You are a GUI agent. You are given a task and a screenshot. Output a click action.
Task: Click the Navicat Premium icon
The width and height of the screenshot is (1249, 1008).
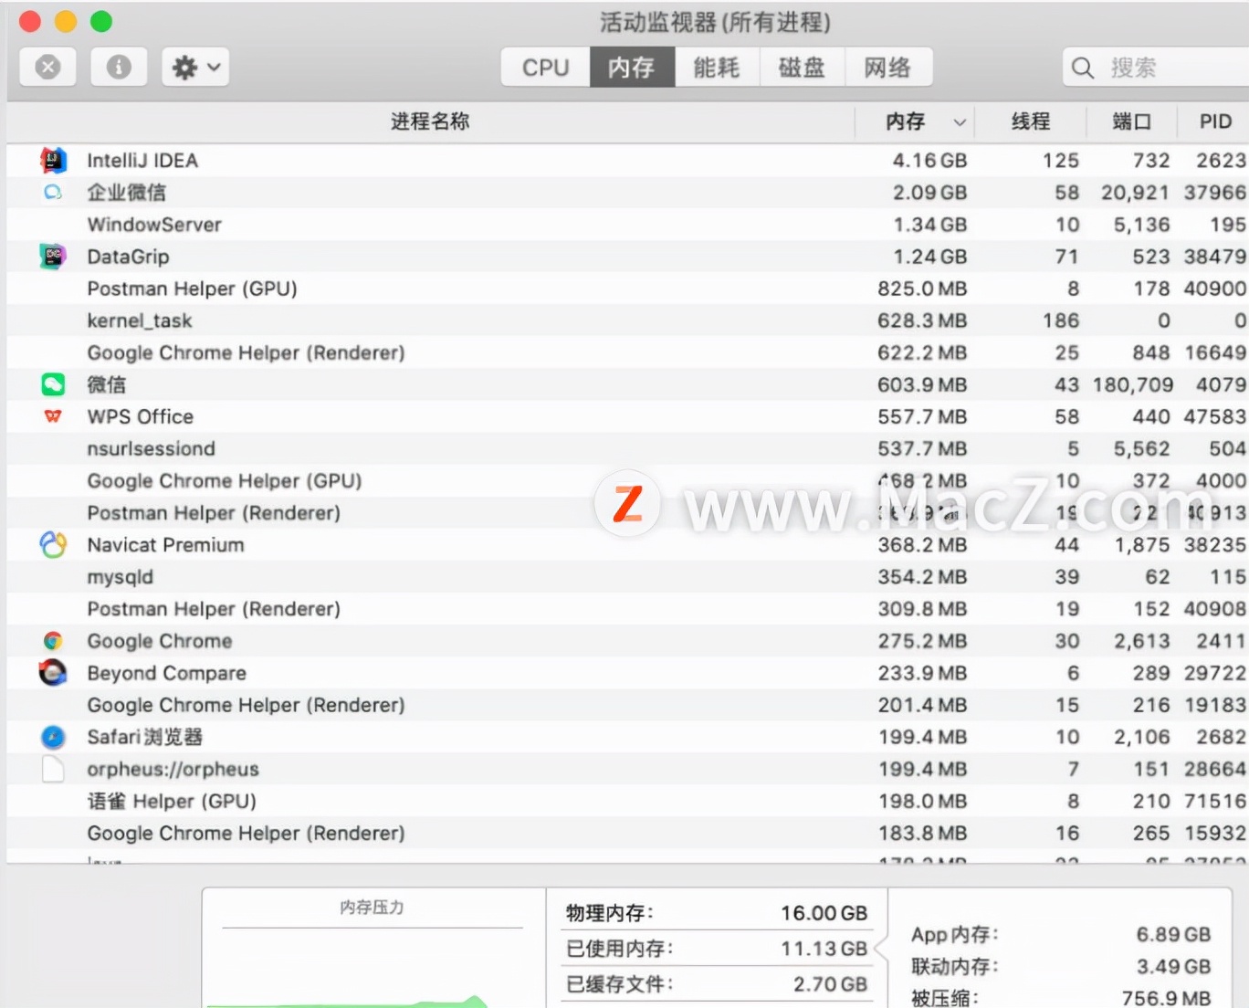(x=52, y=544)
